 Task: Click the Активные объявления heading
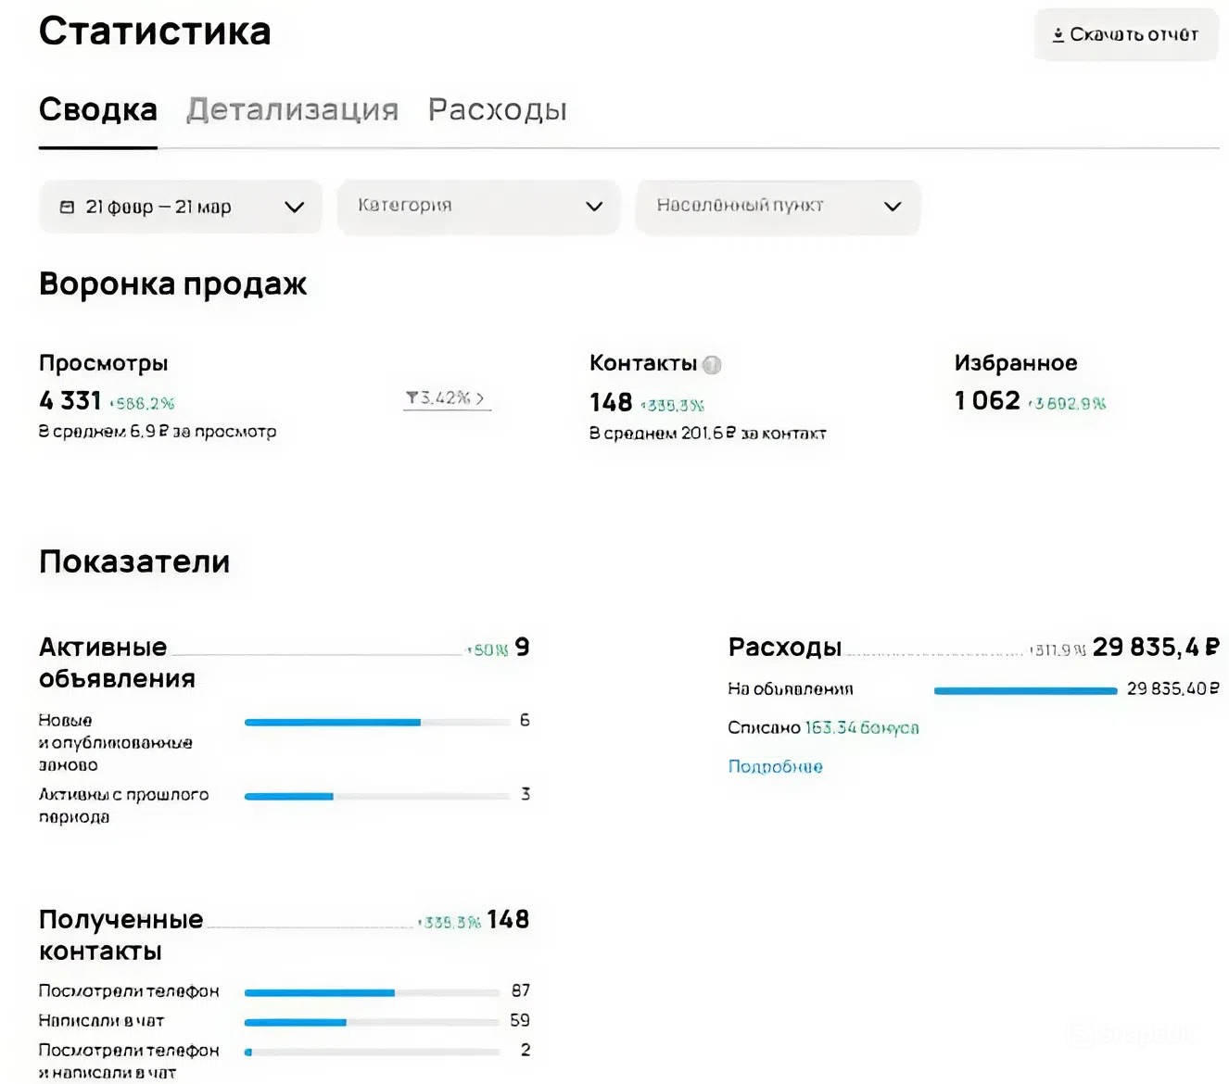coord(117,662)
